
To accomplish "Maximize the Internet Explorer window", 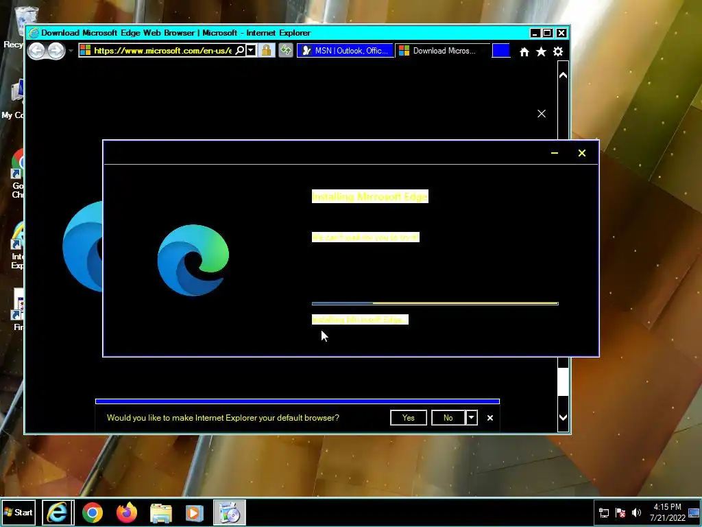I will 548,33.
